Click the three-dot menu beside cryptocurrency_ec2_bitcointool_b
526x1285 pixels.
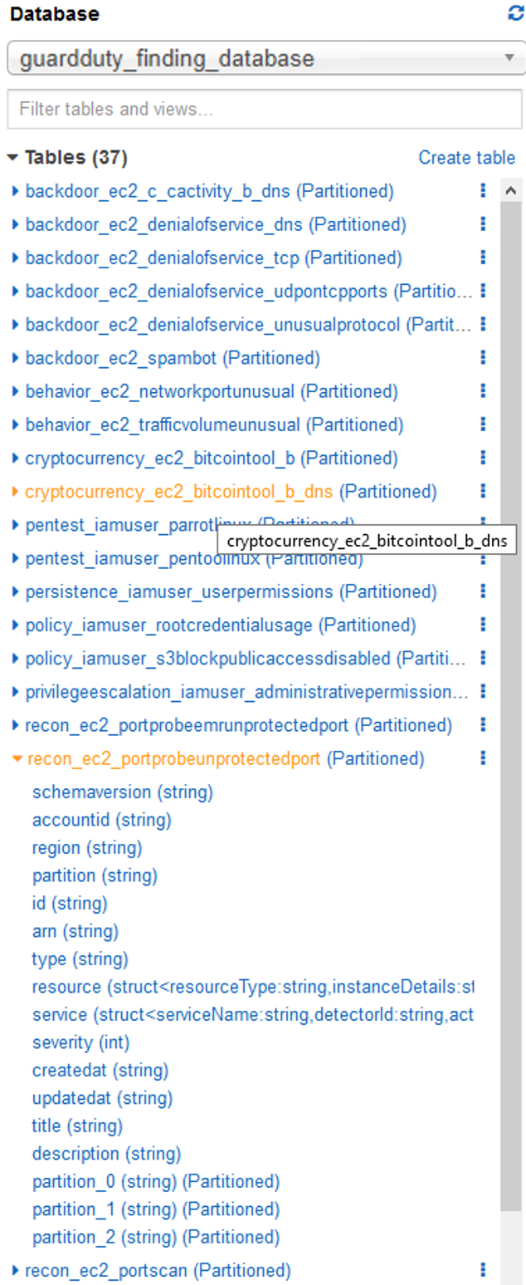[x=484, y=458]
